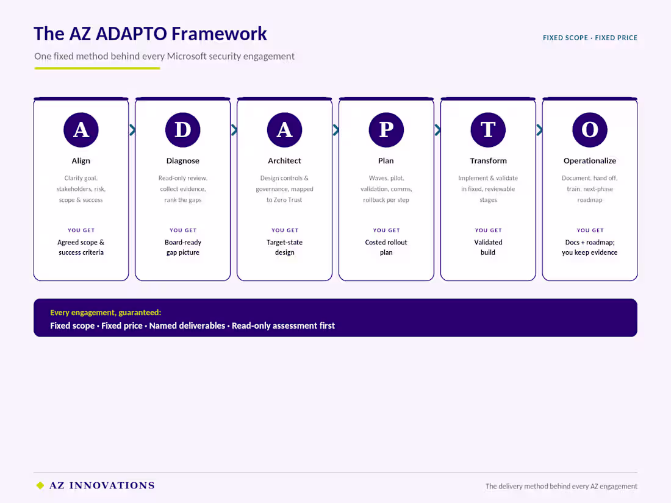Click 'Waves, pilot, validation, comms, rollback per step' description
The height and width of the screenshot is (503, 671).
[386, 189]
